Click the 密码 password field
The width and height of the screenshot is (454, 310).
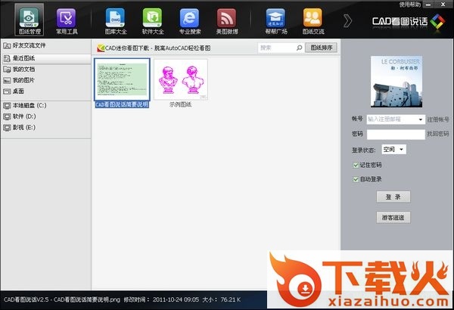pyautogui.click(x=396, y=135)
